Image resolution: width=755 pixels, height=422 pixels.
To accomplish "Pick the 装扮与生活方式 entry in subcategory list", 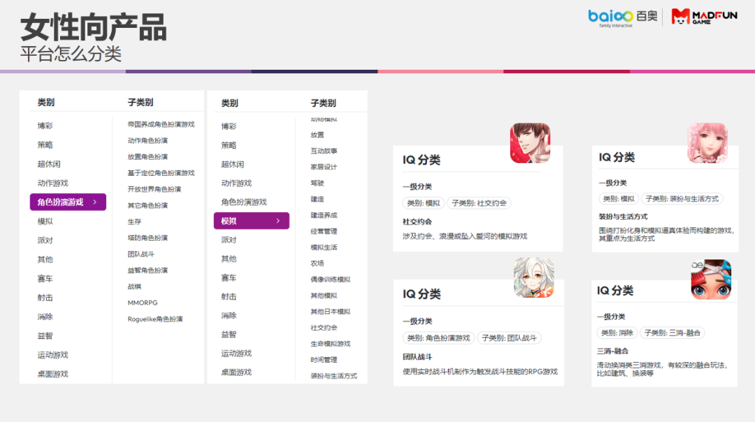I will point(333,377).
